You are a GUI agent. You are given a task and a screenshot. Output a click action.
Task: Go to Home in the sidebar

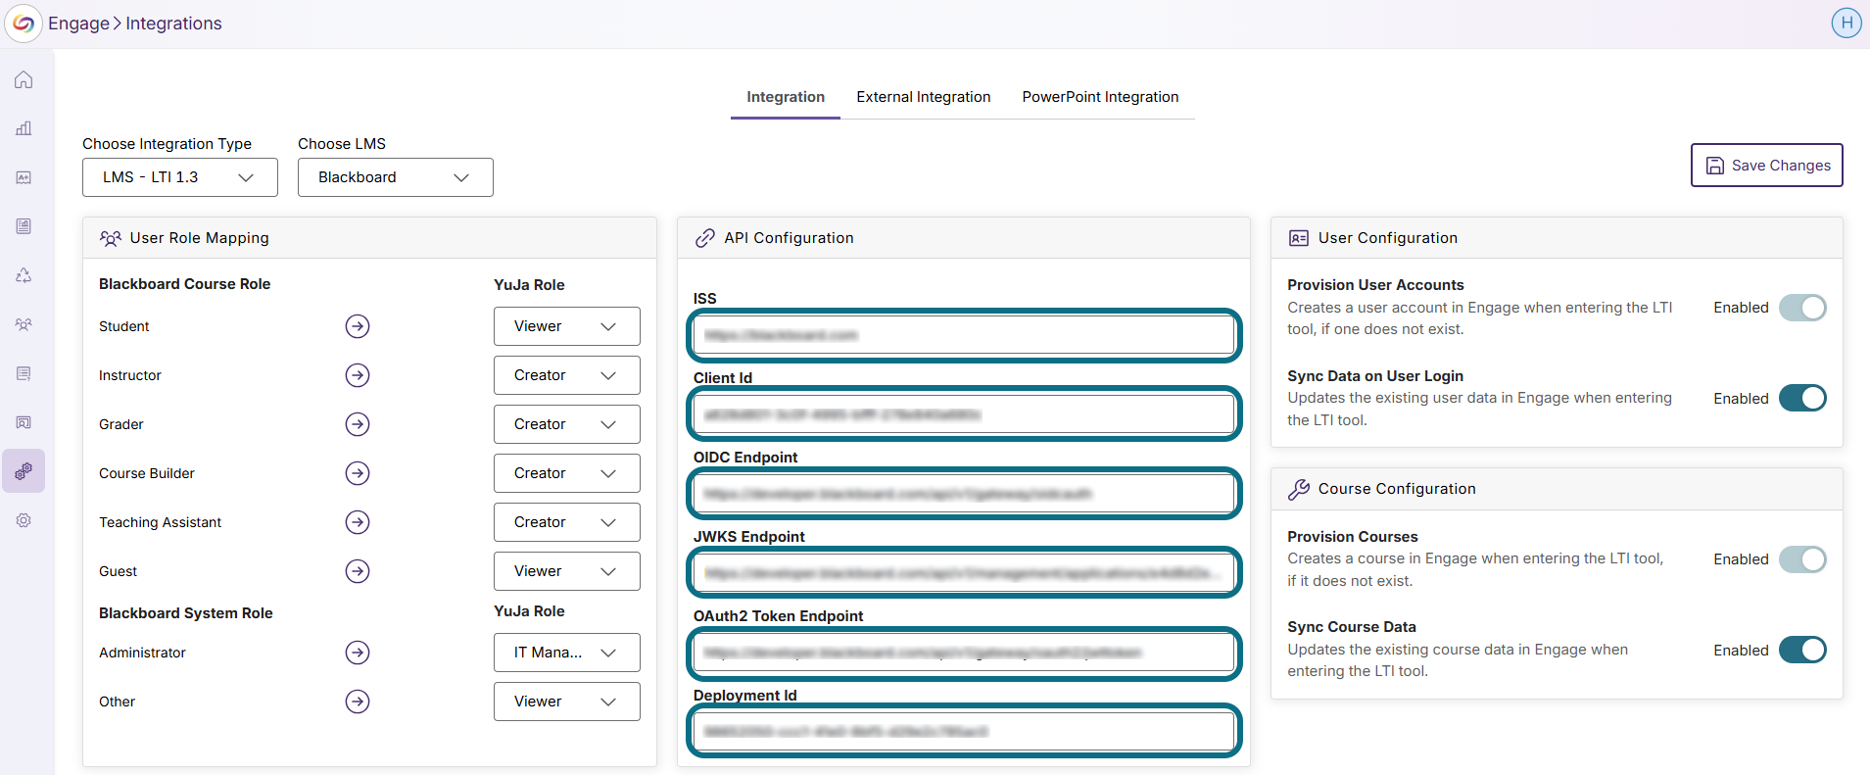tap(24, 79)
